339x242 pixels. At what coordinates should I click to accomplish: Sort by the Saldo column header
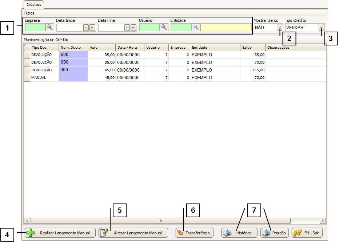252,48
